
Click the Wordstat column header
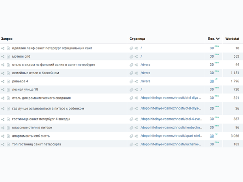tap(232, 39)
